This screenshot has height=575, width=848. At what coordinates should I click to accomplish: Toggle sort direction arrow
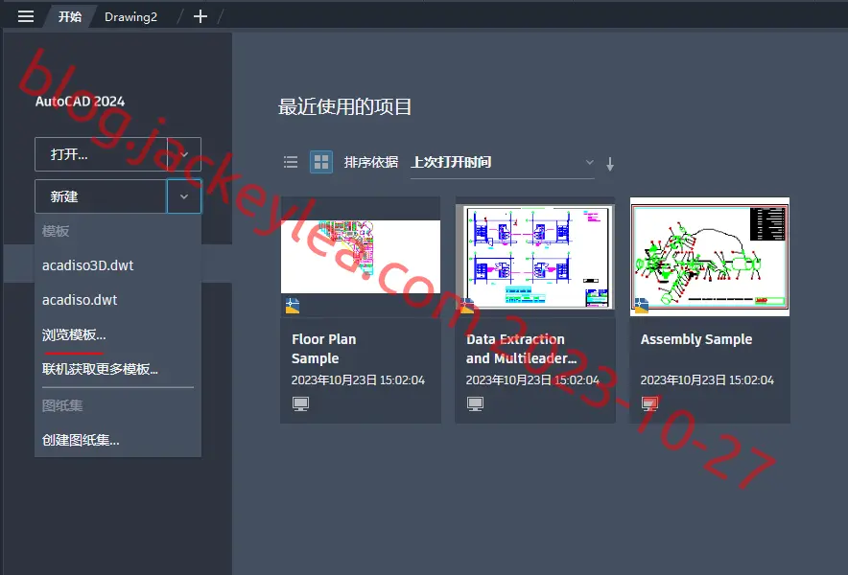click(x=610, y=164)
